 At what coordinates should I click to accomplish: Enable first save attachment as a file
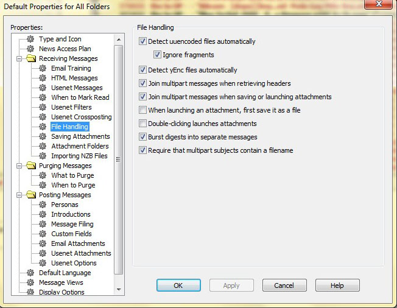(142, 110)
